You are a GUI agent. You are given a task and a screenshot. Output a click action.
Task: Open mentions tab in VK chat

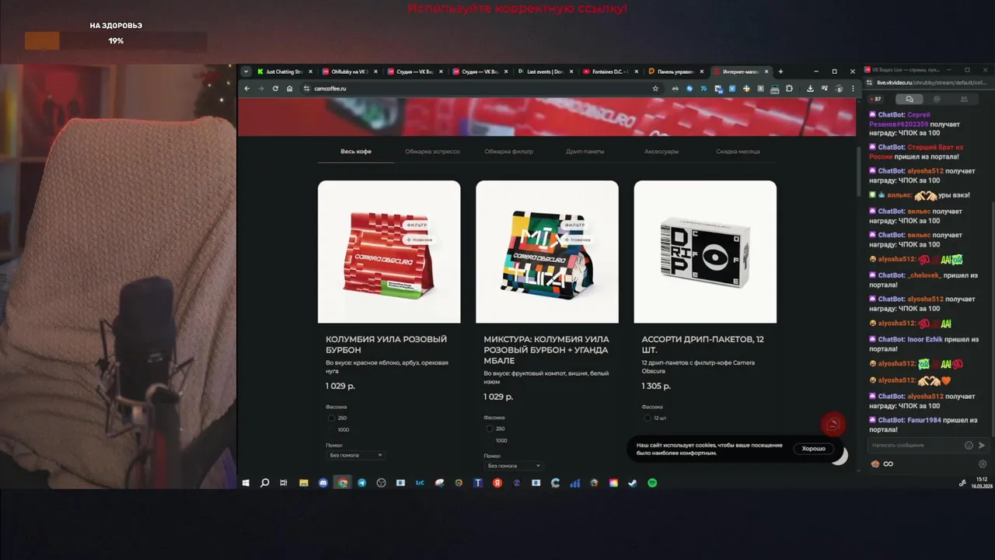(937, 99)
